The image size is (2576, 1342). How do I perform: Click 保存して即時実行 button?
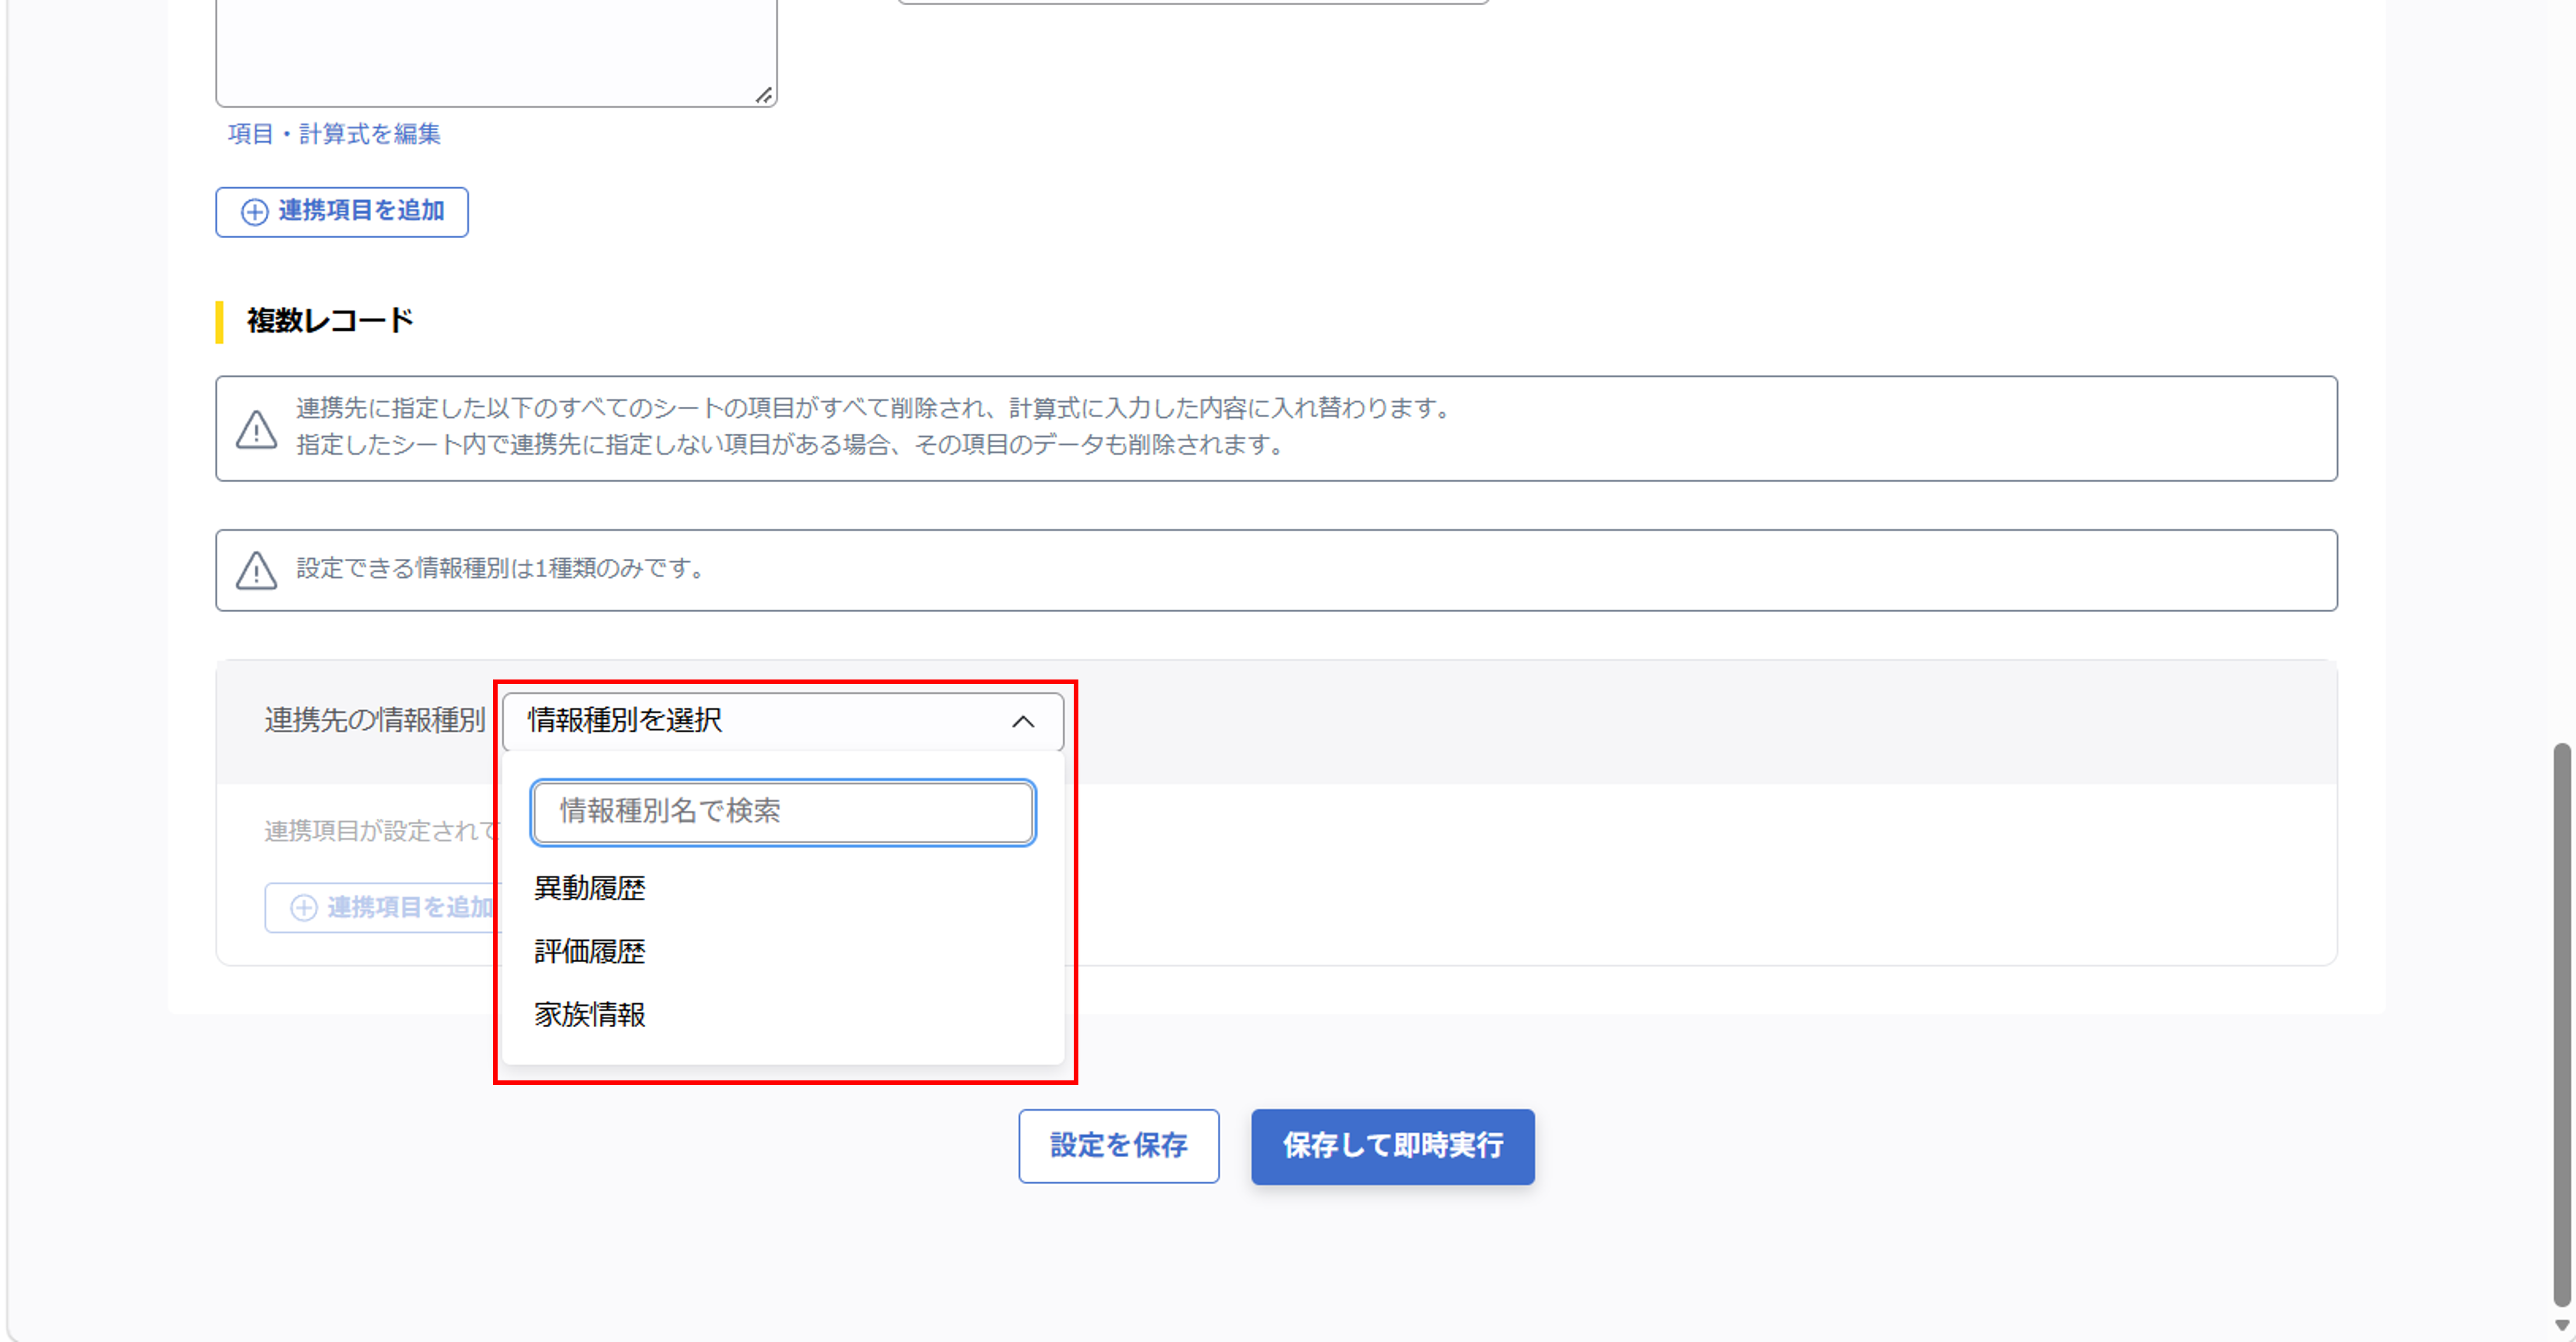(x=1392, y=1146)
